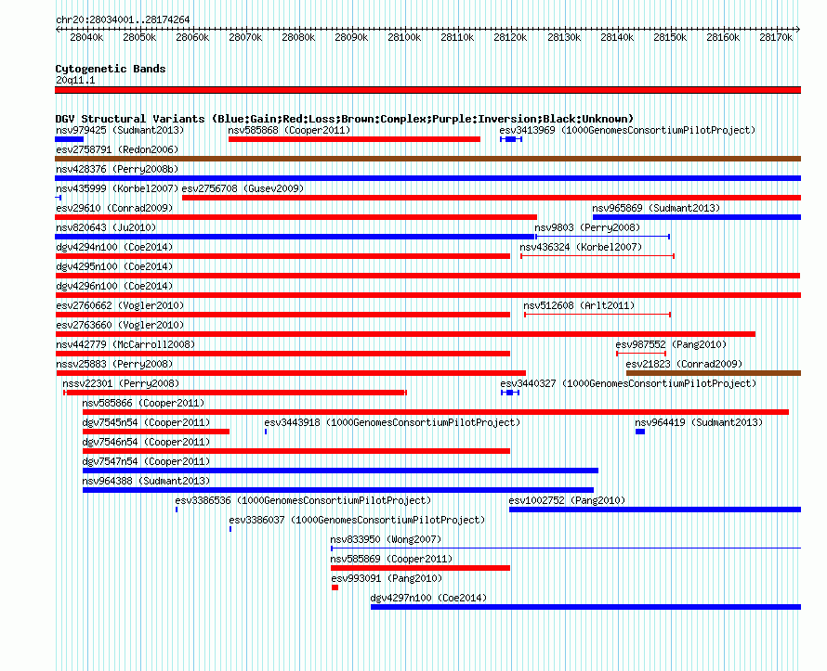The width and height of the screenshot is (827, 671).
Task: Click the 20q11.1 band label
Action: coord(75,80)
